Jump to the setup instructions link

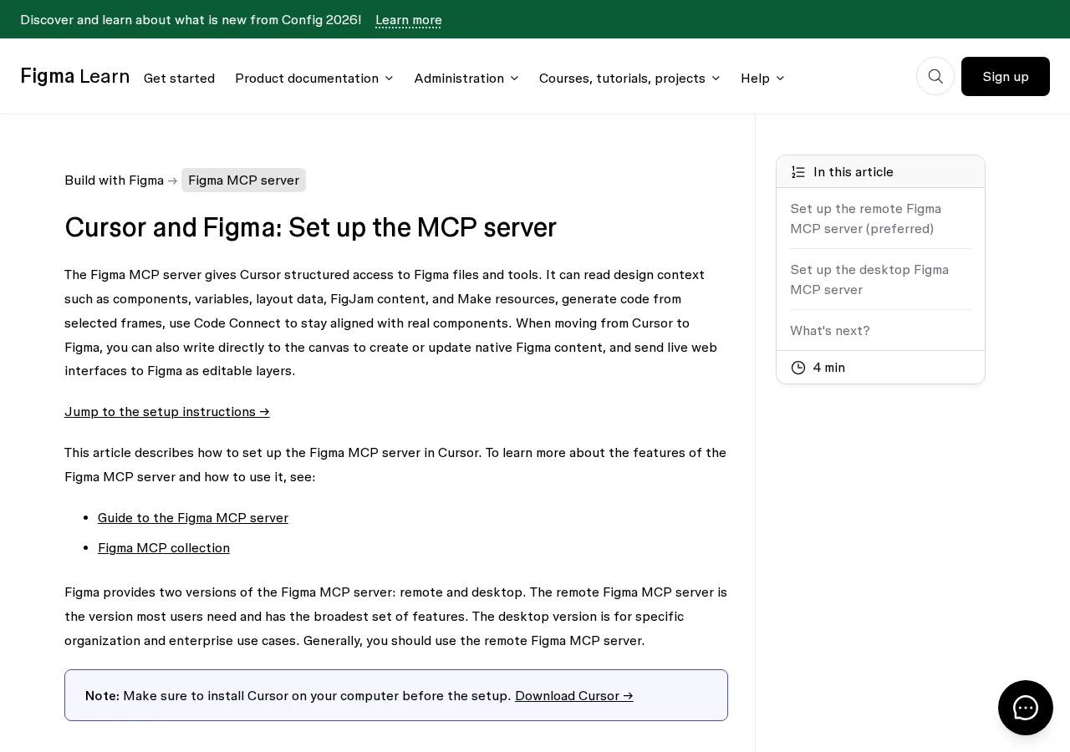pyautogui.click(x=167, y=411)
